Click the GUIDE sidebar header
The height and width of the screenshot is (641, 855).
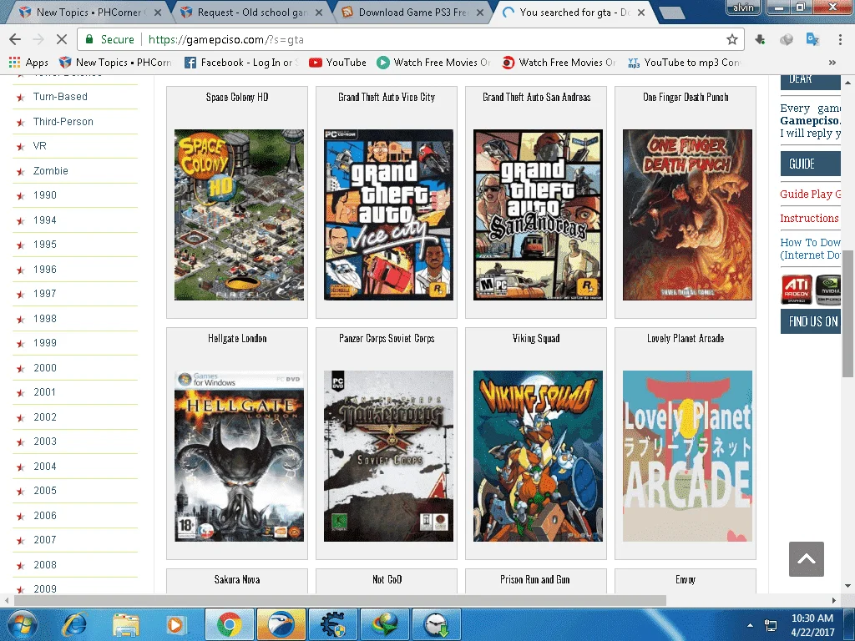coord(810,164)
